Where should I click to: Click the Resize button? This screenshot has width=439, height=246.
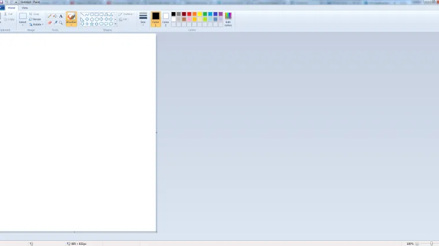pos(35,19)
